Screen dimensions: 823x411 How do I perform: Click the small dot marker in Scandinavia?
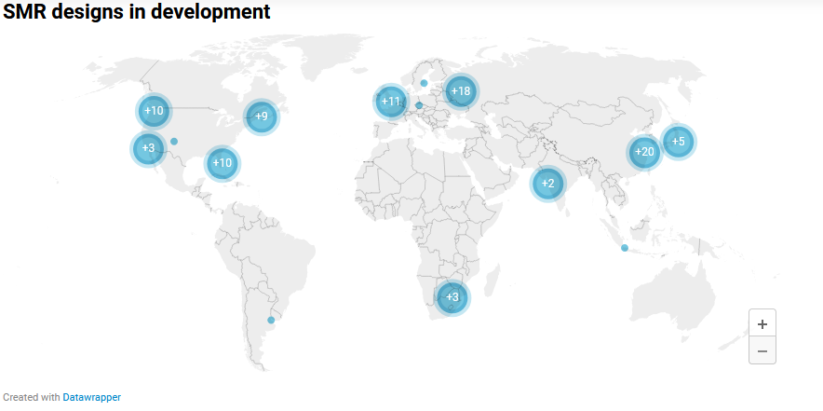[424, 83]
